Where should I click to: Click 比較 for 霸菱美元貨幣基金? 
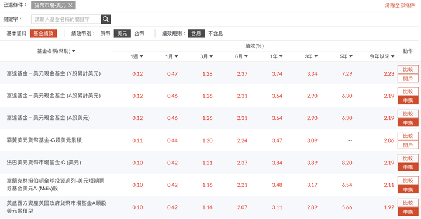408,136
